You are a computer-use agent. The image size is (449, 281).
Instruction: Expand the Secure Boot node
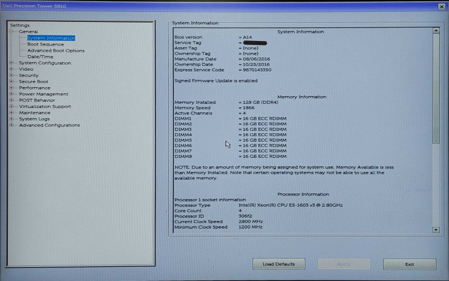click(x=11, y=81)
